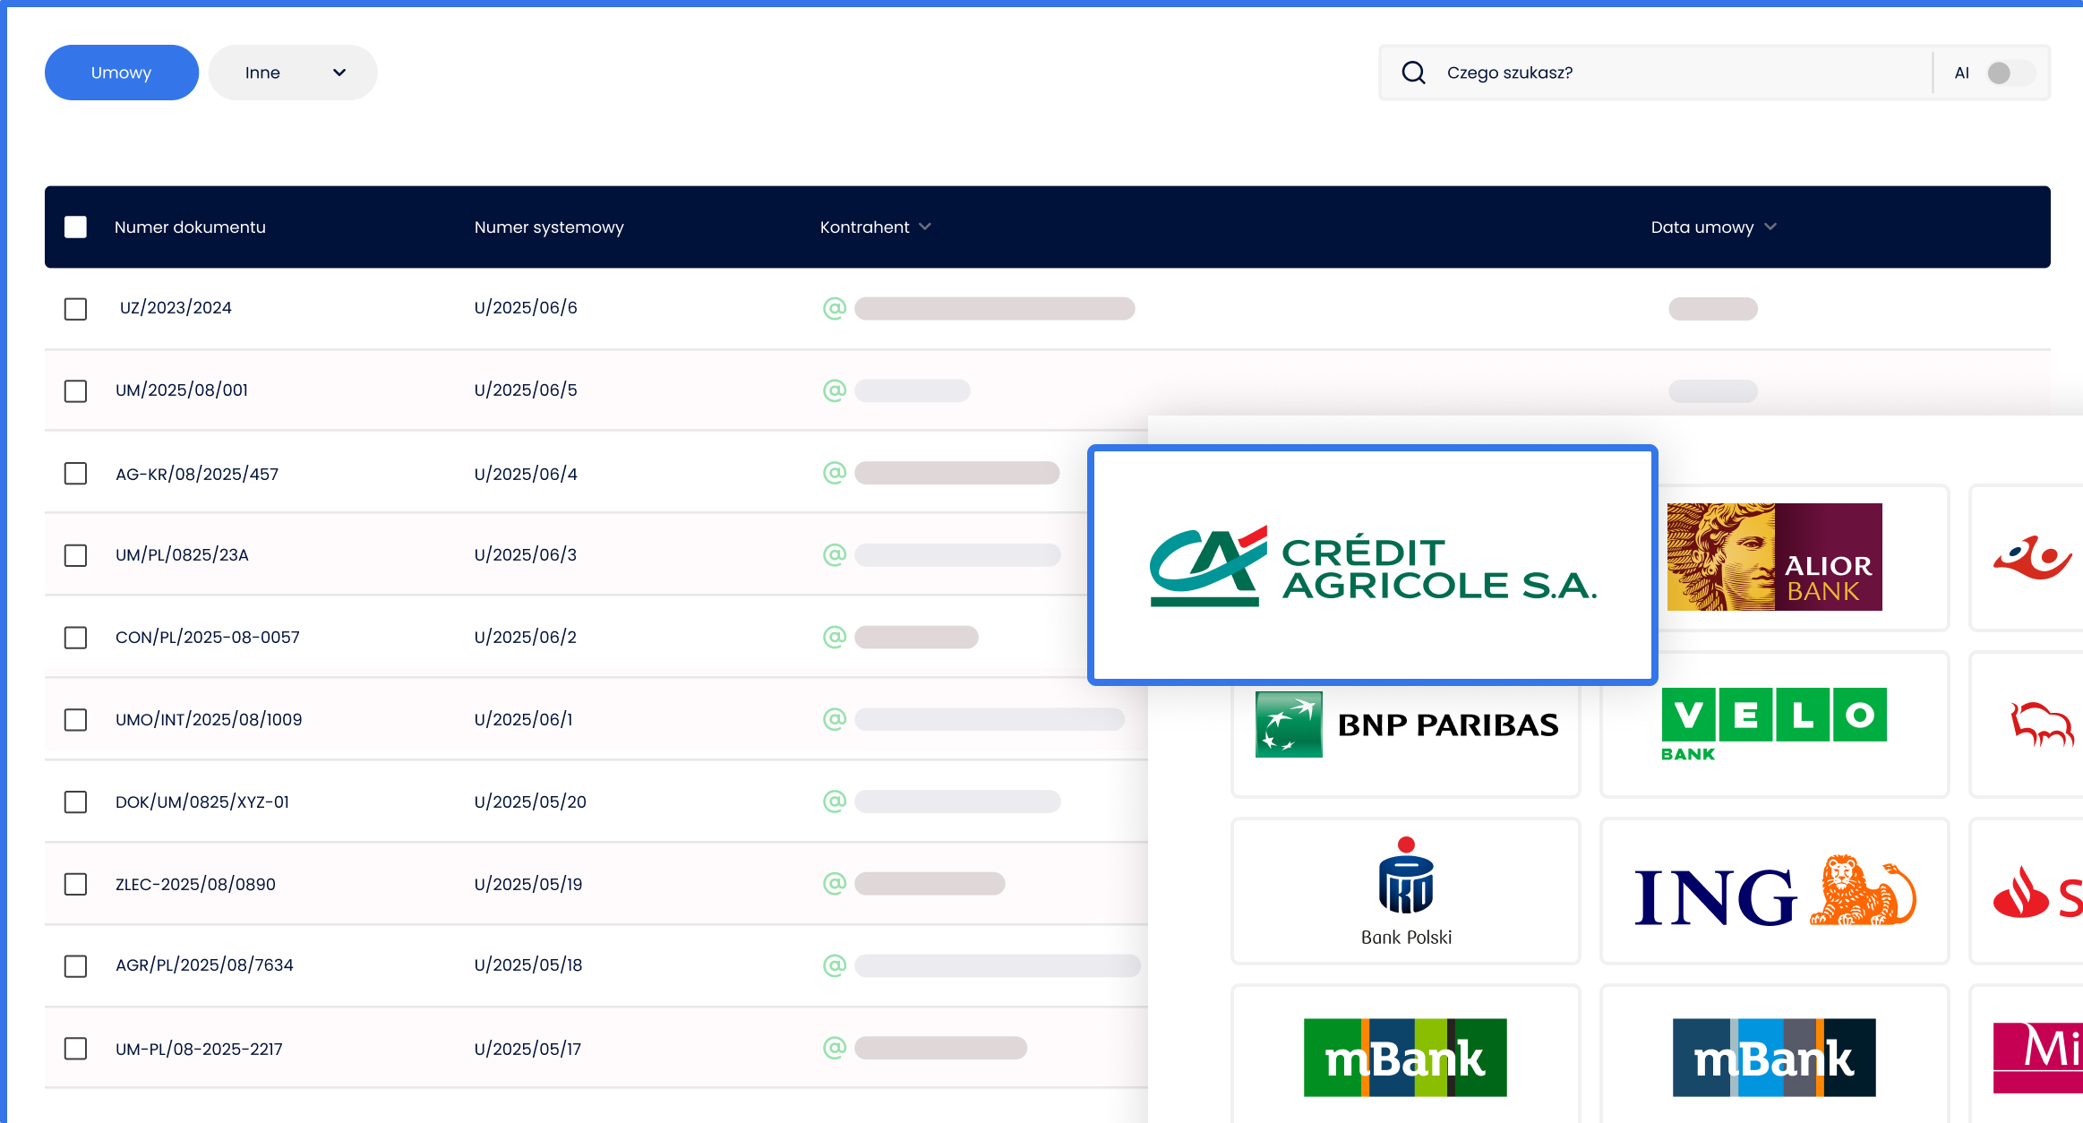This screenshot has height=1123, width=2083.
Task: Check the select-all checkbox in table header
Action: [75, 227]
